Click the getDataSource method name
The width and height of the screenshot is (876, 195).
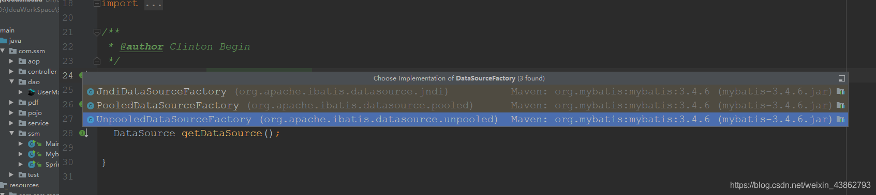coord(221,133)
